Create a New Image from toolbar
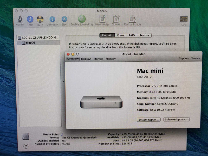This screenshot has height=156, width=208. pos(103,19)
